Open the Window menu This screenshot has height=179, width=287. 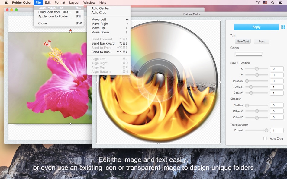[89, 2]
